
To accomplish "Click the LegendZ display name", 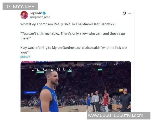I will pyautogui.click(x=36, y=13).
